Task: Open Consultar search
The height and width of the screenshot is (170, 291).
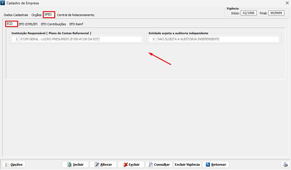Action: point(159,165)
